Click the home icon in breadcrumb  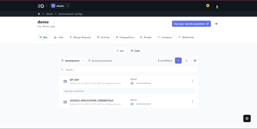pos(39,14)
